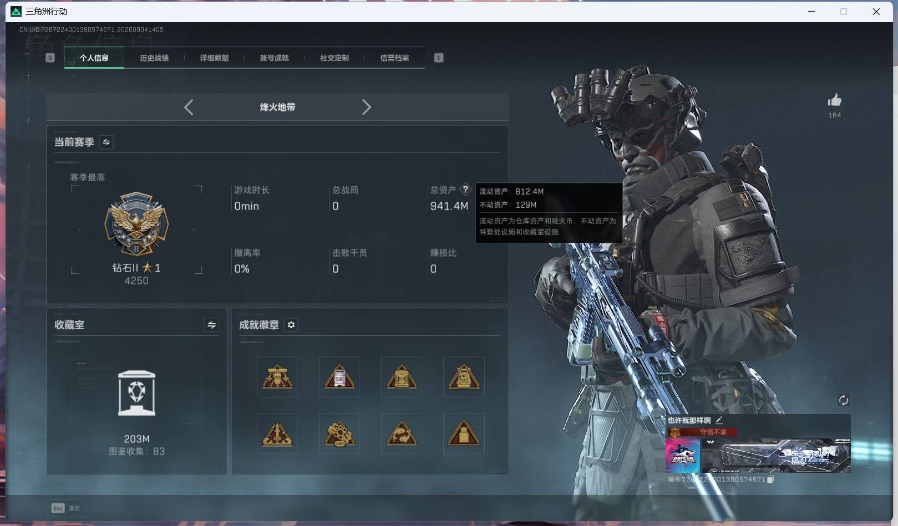
Task: Open the 信誉档案 tab
Action: tap(394, 58)
